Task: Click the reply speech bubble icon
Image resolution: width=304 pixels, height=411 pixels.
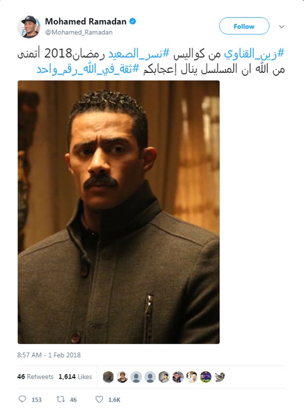Action: 22,399
